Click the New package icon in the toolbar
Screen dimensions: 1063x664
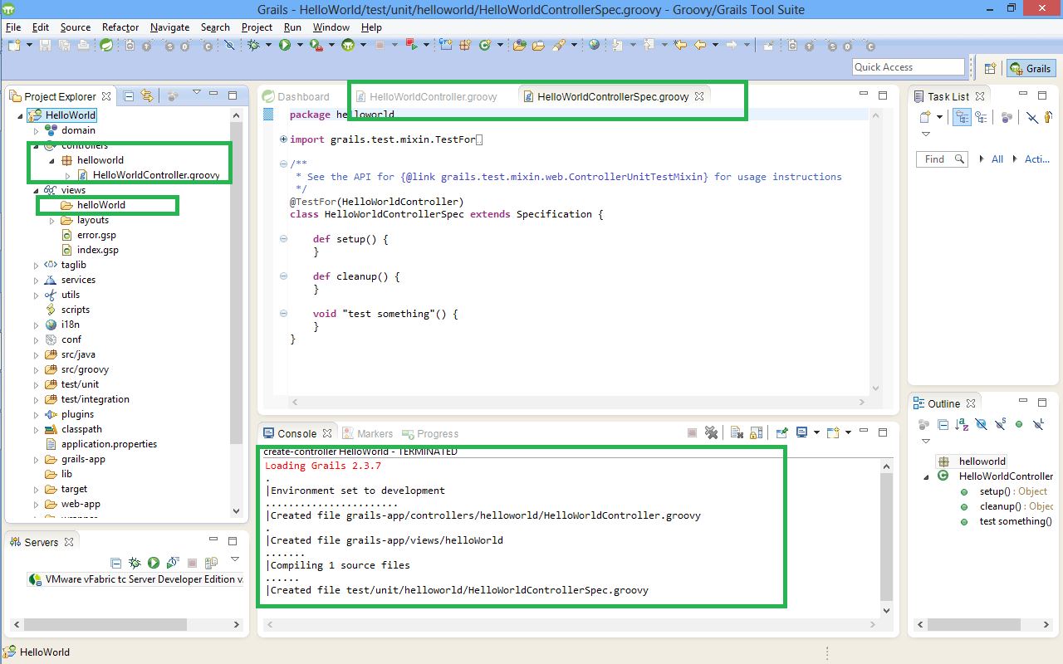(465, 45)
